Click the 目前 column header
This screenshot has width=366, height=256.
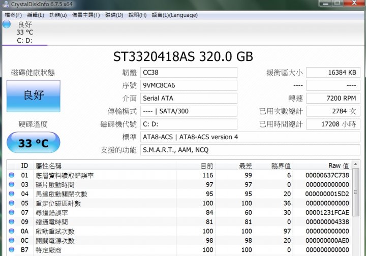pyautogui.click(x=195, y=166)
